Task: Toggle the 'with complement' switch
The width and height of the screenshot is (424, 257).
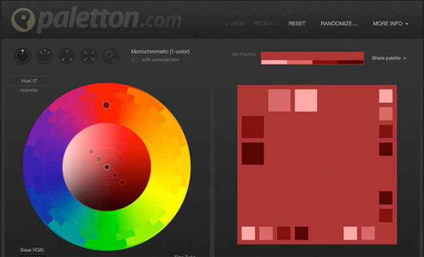Action: tap(134, 60)
